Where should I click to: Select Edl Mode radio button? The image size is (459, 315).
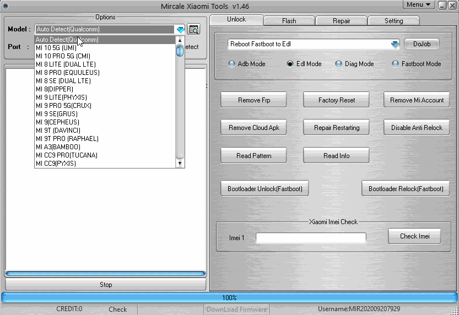290,64
